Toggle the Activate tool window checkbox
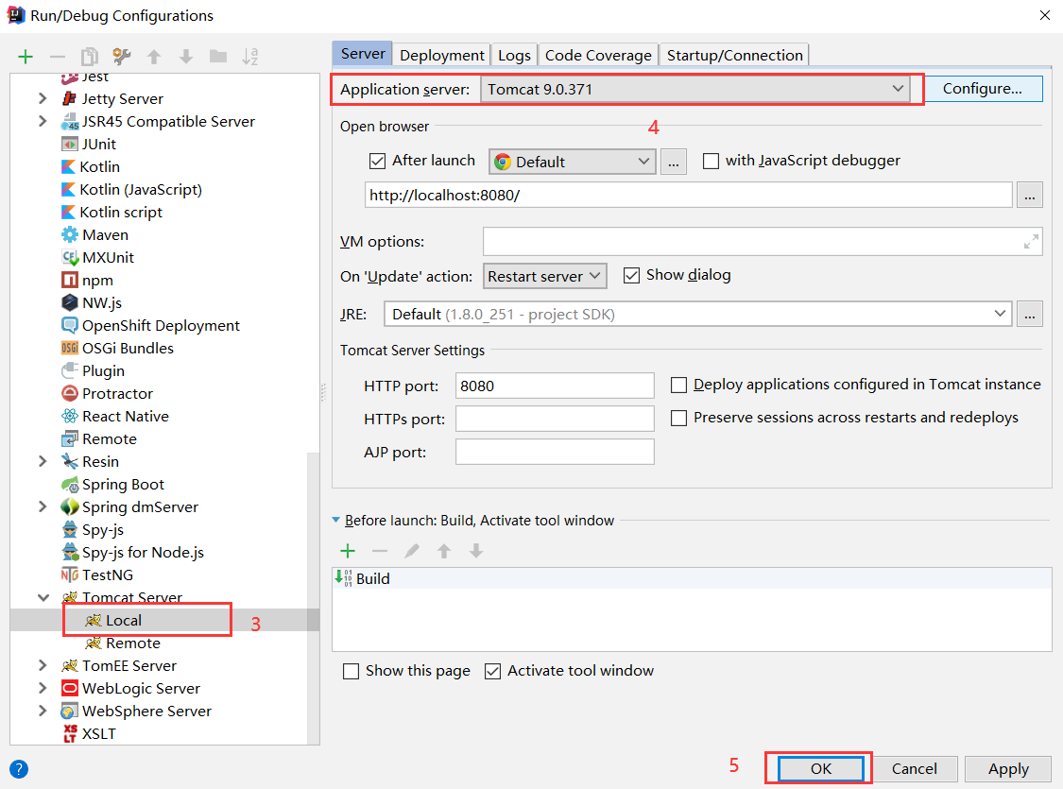The width and height of the screenshot is (1063, 789). pyautogui.click(x=493, y=671)
